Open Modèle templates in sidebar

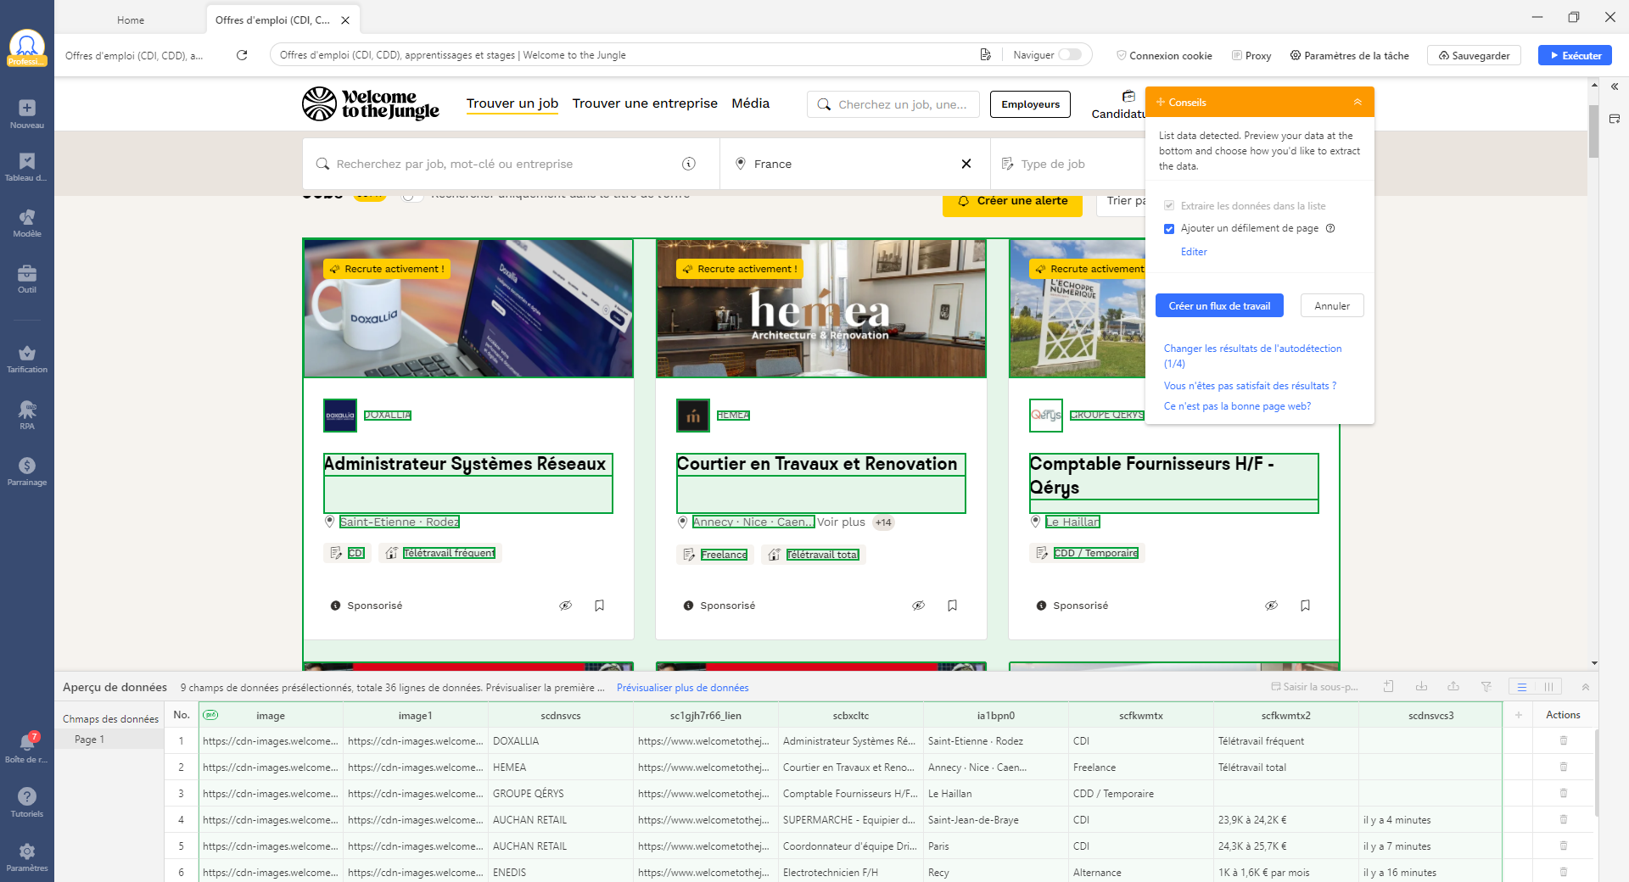coord(27,223)
